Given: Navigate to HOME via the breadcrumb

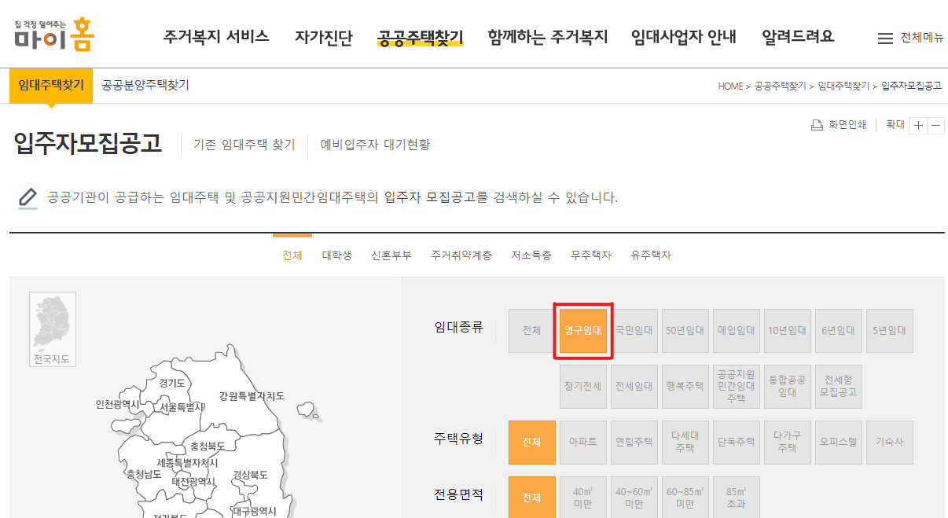Looking at the screenshot, I should pyautogui.click(x=730, y=86).
